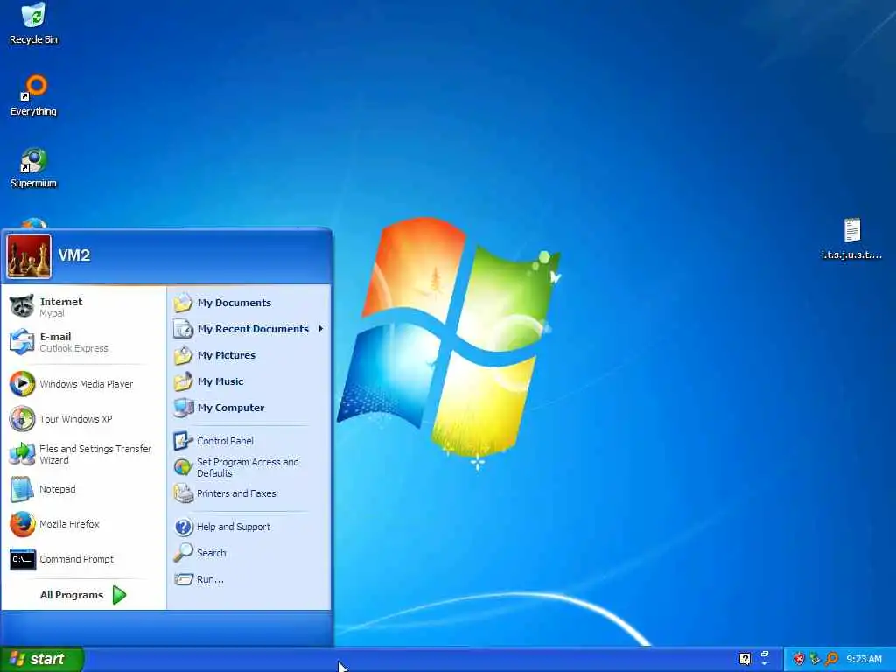Launch Windows Media Player
This screenshot has width=896, height=672.
(83, 384)
